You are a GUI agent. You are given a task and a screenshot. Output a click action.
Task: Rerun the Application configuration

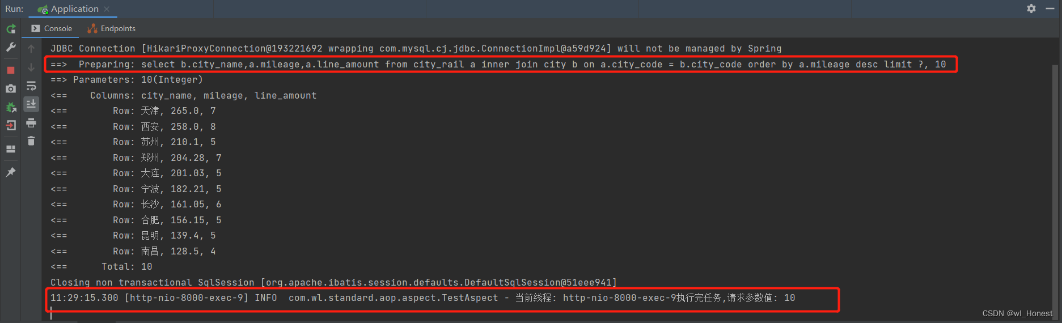[11, 29]
